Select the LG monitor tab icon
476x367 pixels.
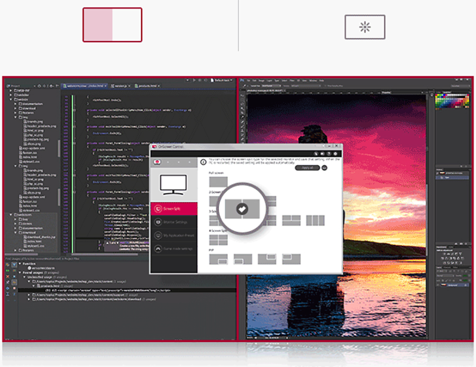tap(157, 162)
